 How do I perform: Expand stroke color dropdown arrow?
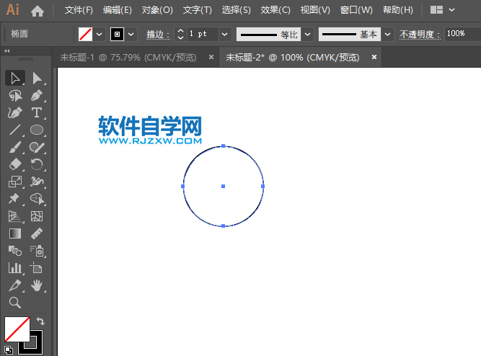[131, 34]
